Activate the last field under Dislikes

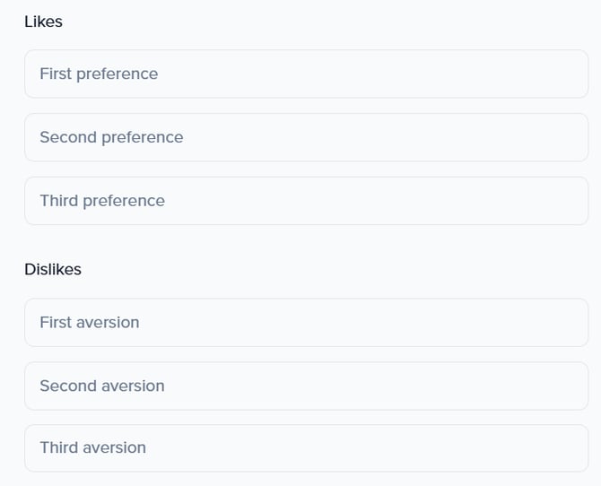(x=306, y=447)
